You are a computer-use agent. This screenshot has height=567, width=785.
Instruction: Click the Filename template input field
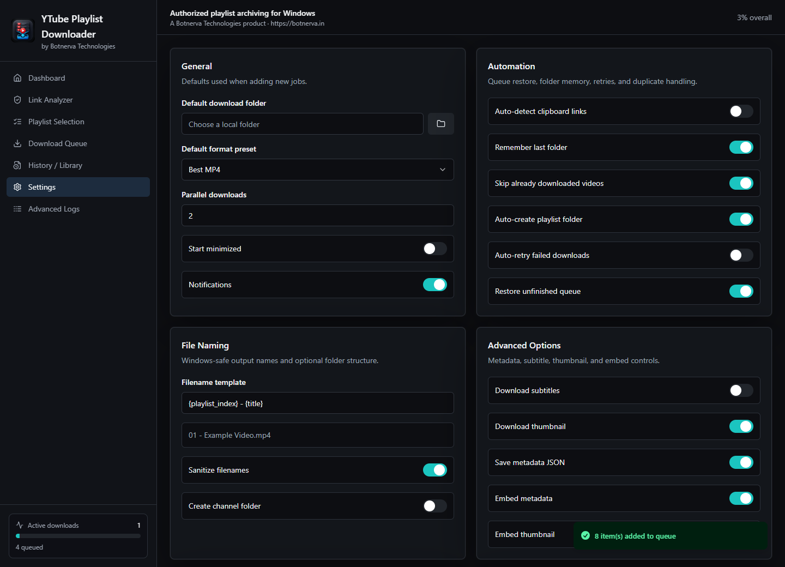[318, 403]
